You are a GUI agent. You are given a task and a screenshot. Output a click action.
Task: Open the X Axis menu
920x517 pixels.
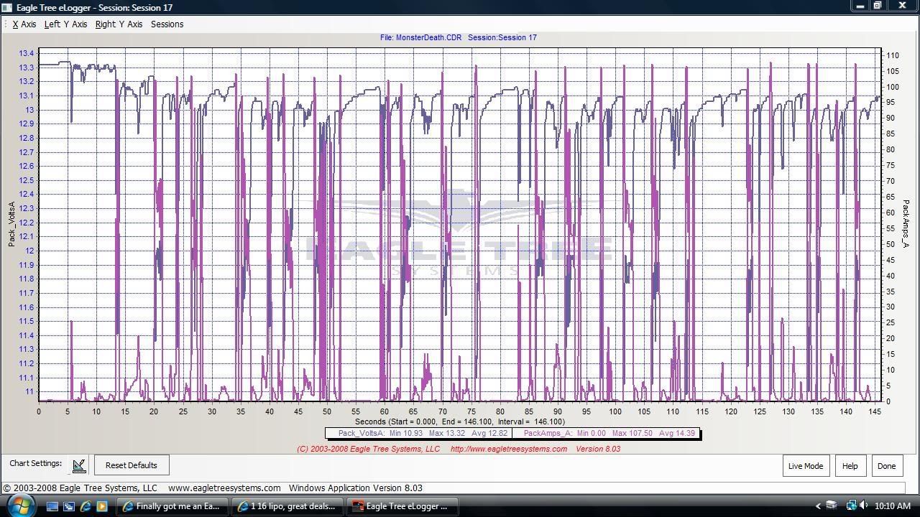(x=24, y=24)
